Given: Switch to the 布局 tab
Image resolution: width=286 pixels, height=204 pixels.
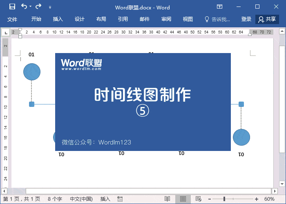Looking at the screenshot, I should (101, 19).
